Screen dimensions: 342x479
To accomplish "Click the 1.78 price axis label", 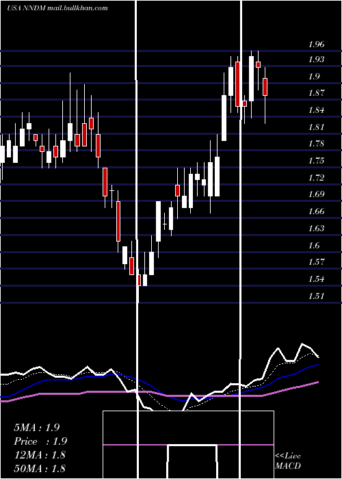I will [x=316, y=144].
